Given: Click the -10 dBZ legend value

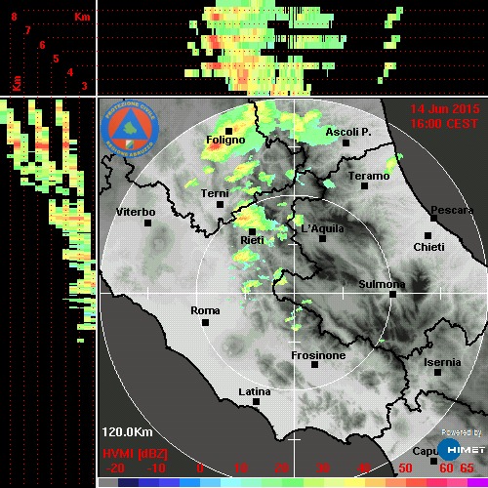Looking at the screenshot, I should 156,468.
